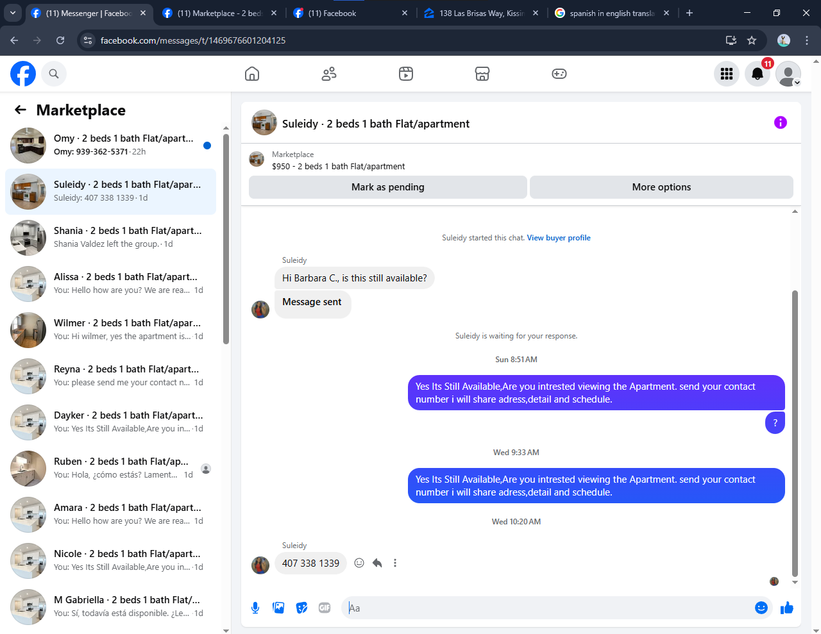Switch to Messenger browser tab

point(89,13)
